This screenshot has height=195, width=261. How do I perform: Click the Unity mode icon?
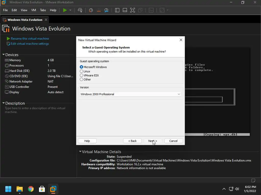[x=140, y=10]
